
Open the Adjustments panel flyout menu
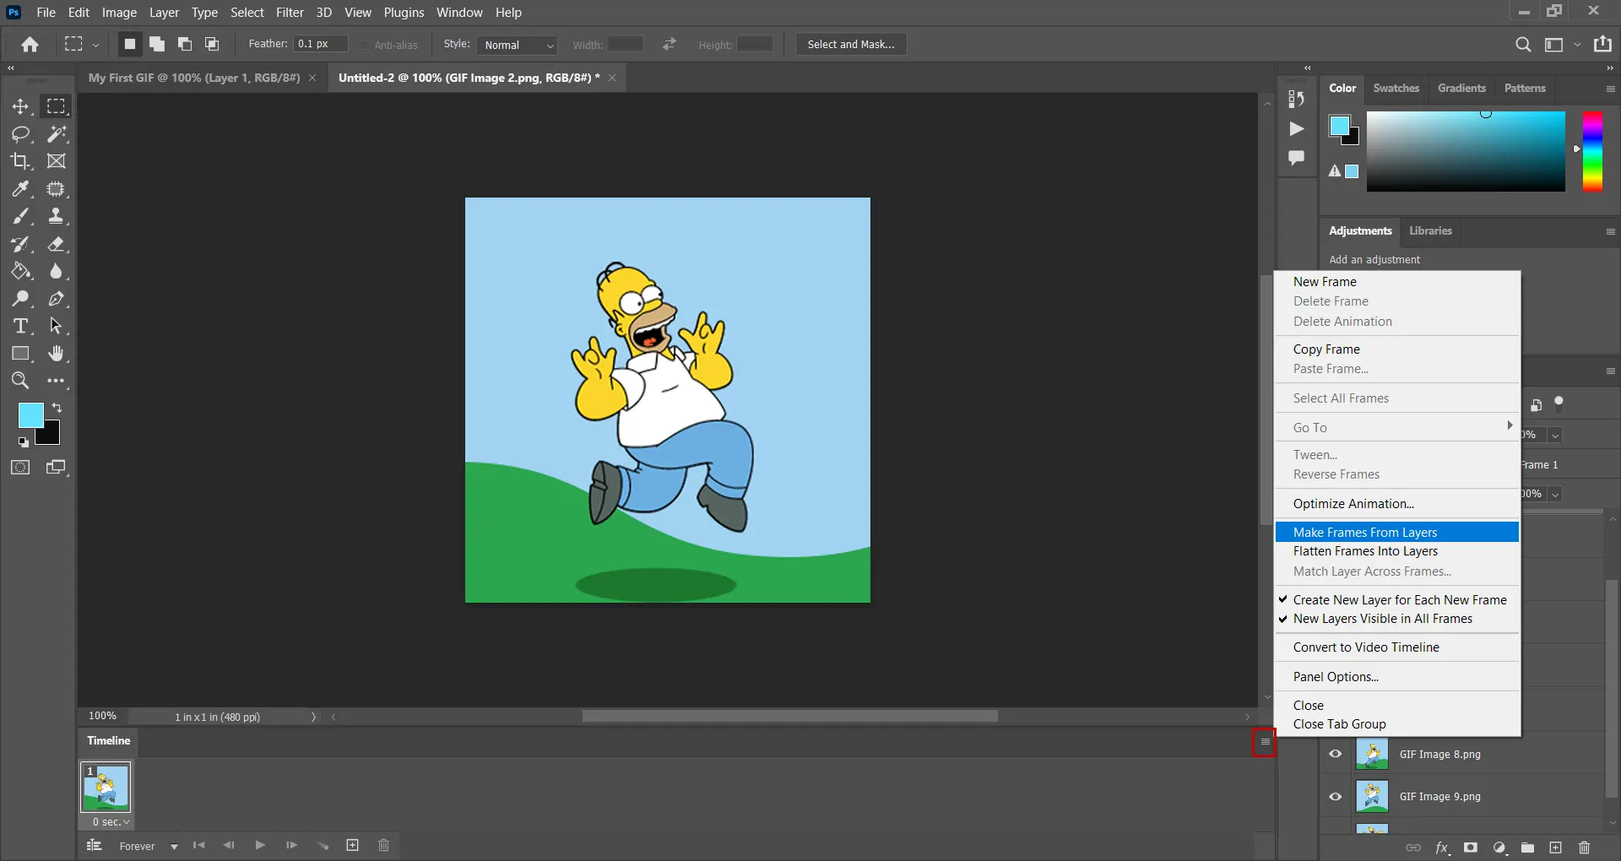pyautogui.click(x=1610, y=231)
